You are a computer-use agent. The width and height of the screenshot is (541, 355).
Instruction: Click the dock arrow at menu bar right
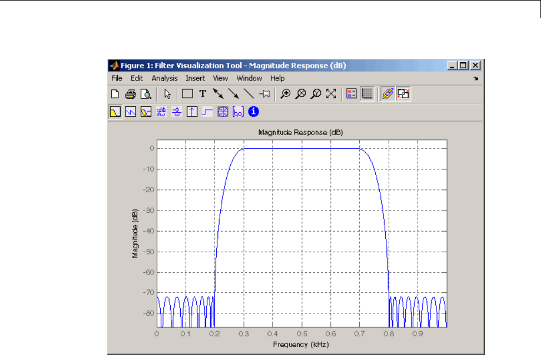[x=475, y=79]
